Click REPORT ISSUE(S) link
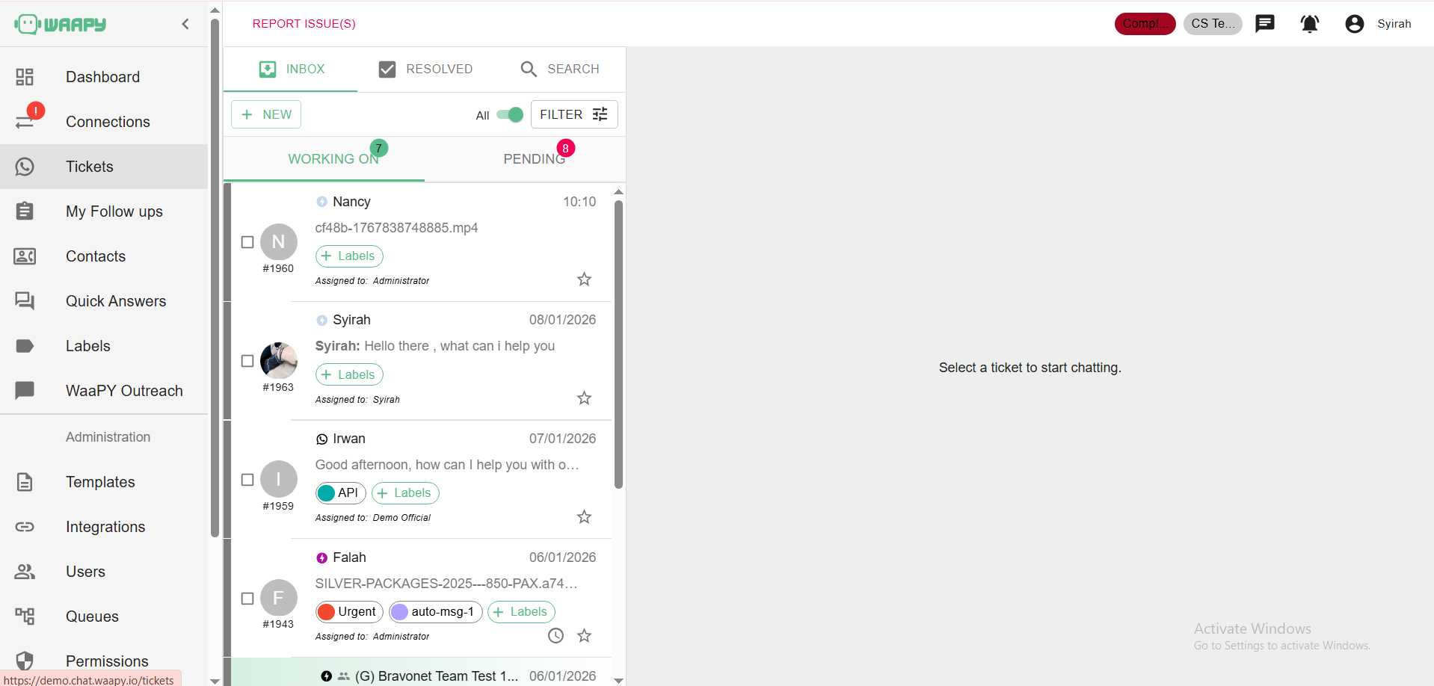The image size is (1434, 686). tap(304, 24)
